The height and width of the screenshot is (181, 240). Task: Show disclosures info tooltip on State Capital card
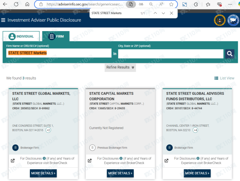tap(121, 158)
